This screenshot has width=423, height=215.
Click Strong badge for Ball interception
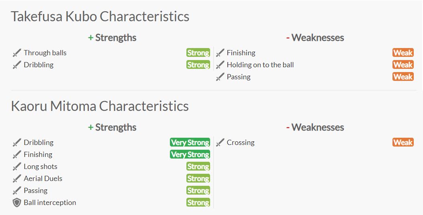(x=198, y=202)
